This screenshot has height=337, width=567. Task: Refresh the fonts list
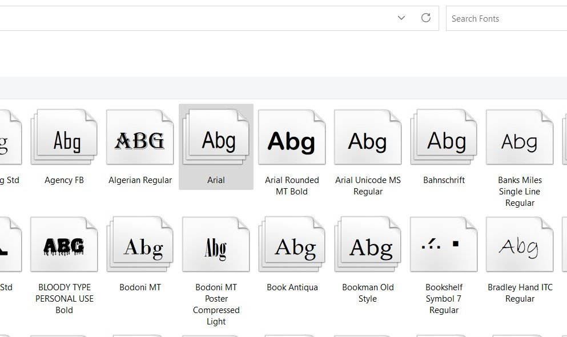click(x=425, y=18)
